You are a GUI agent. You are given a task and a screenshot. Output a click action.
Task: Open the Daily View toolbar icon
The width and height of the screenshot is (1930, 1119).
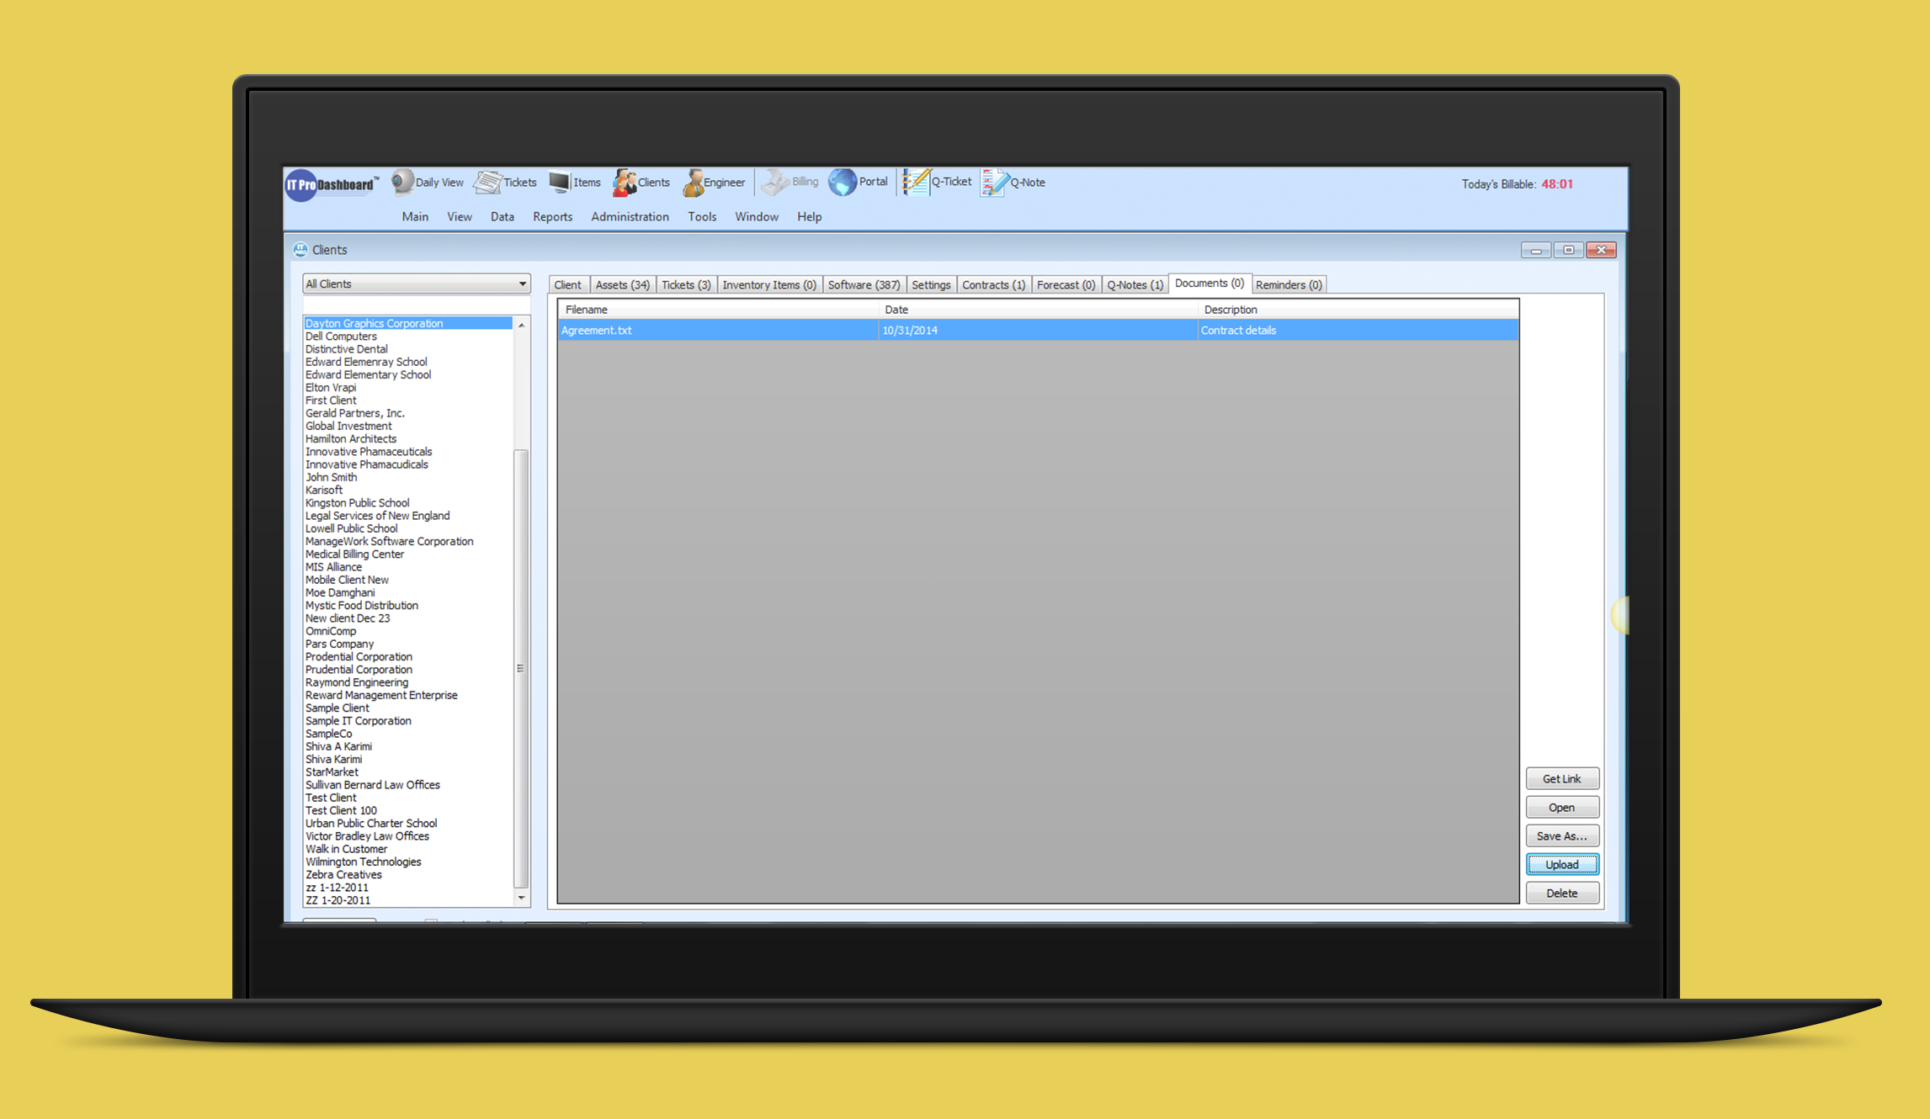403,182
